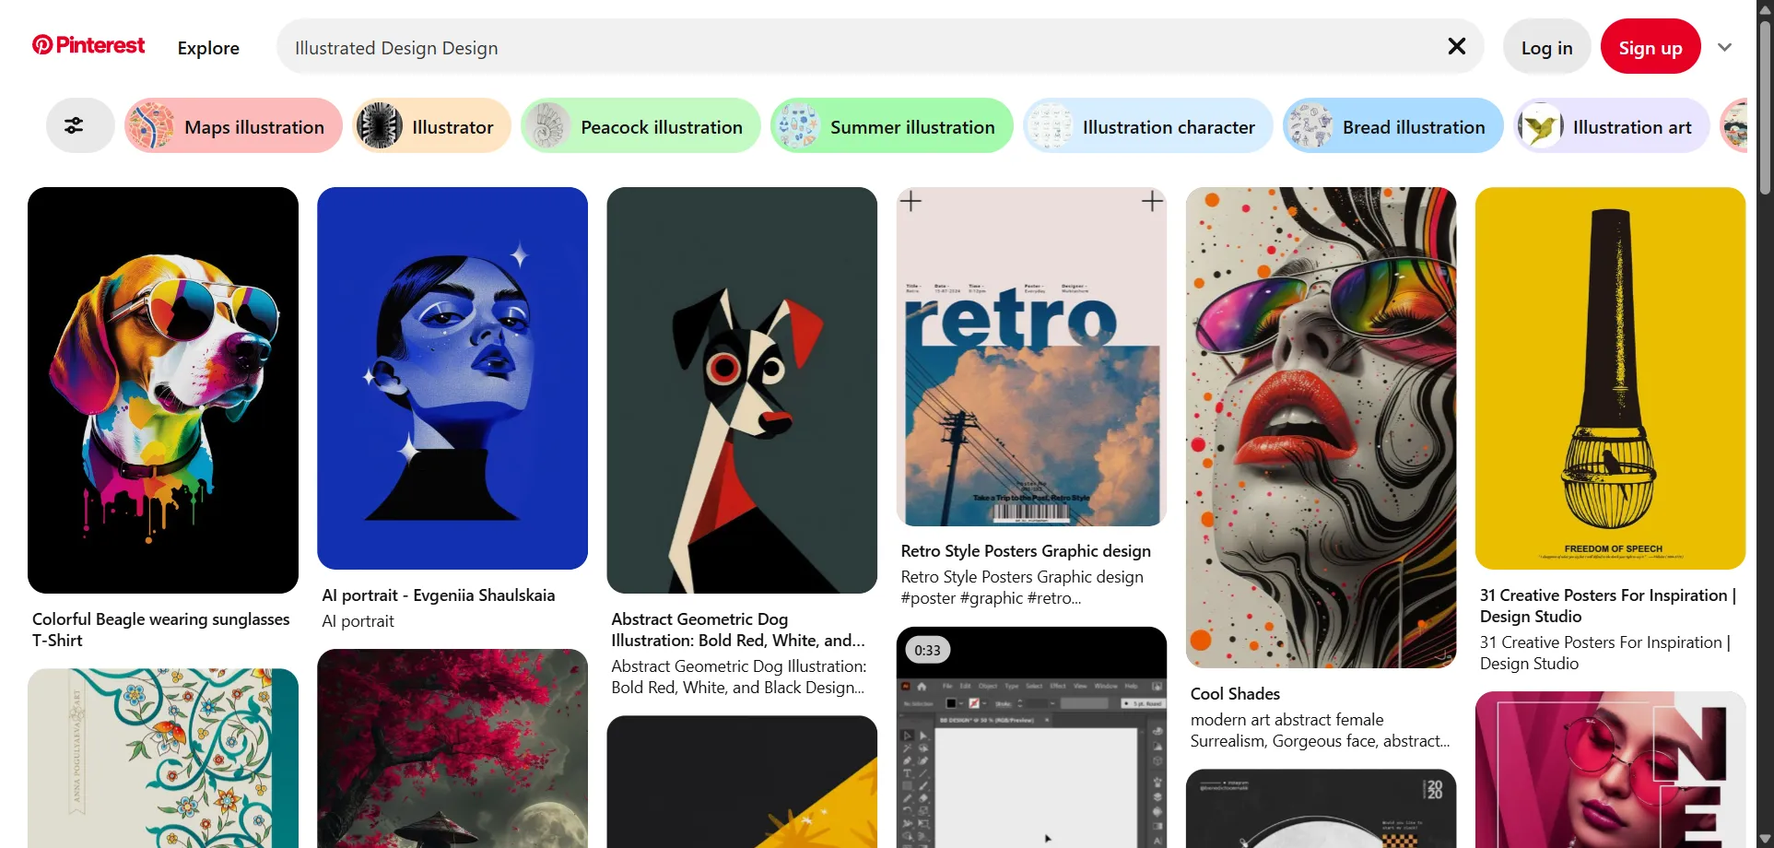Open the 0:33 video pin

[1031, 737]
